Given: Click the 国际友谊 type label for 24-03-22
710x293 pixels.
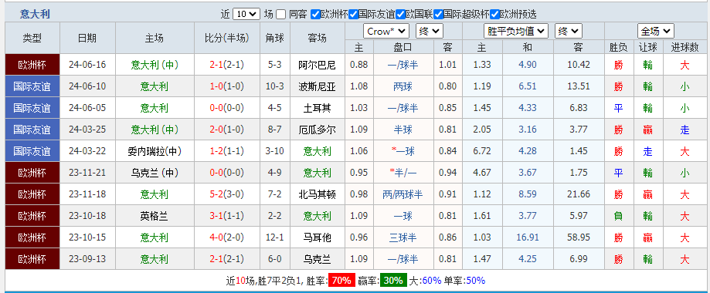Looking at the screenshot, I should point(32,151).
